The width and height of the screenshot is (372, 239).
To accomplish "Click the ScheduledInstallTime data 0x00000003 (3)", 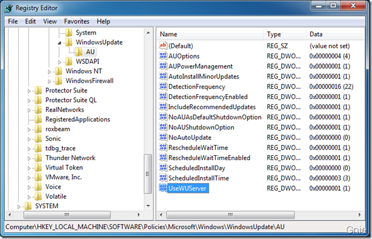I will click(x=330, y=178).
